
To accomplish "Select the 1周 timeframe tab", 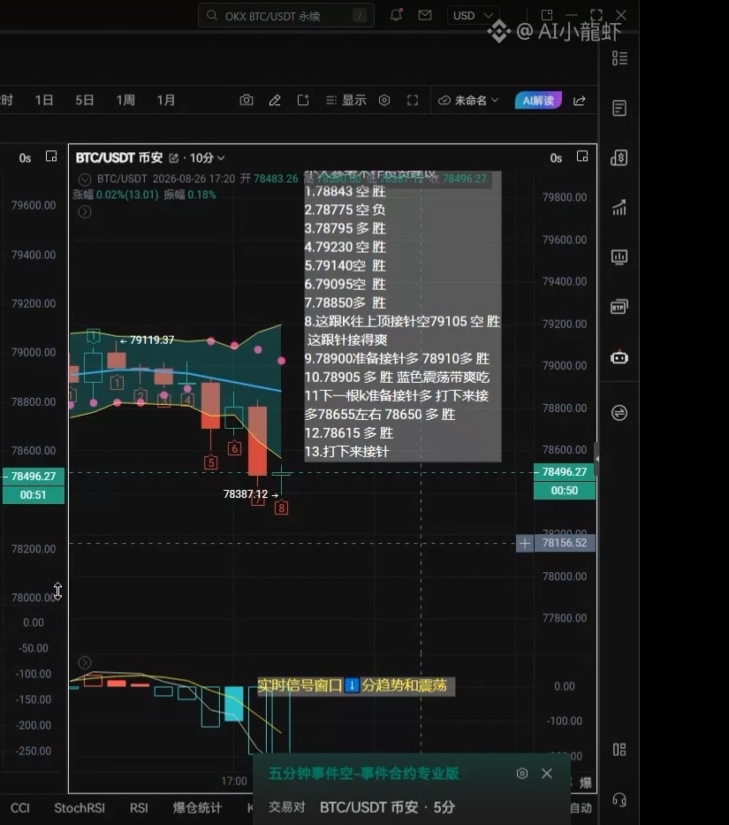I will tap(125, 100).
